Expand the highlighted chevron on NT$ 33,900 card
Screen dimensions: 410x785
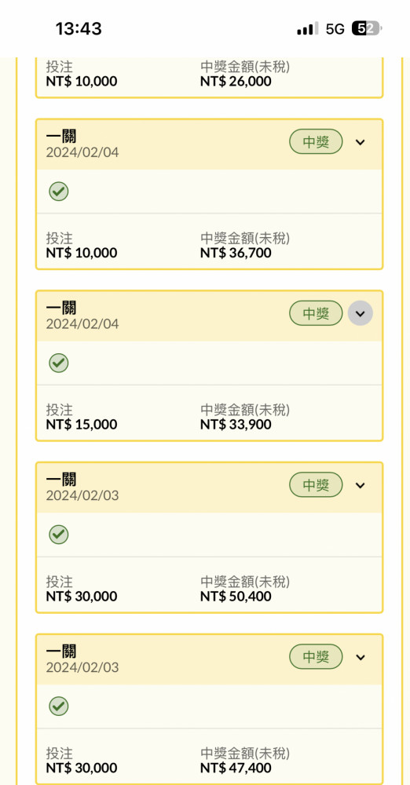(x=360, y=314)
